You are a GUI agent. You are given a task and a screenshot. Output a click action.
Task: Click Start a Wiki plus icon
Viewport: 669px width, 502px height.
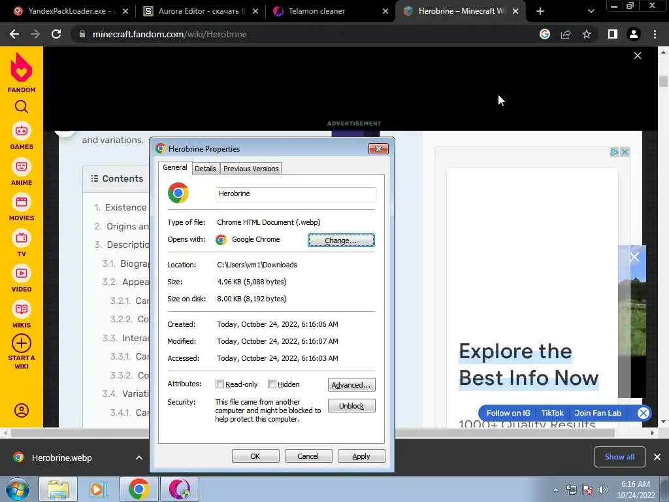(22, 343)
